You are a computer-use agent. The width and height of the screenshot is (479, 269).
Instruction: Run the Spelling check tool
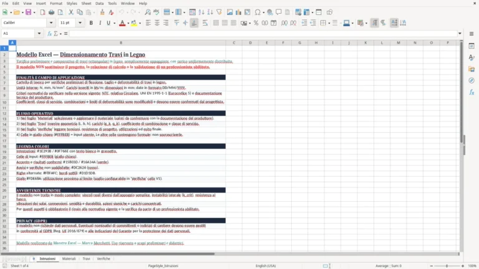157,12
